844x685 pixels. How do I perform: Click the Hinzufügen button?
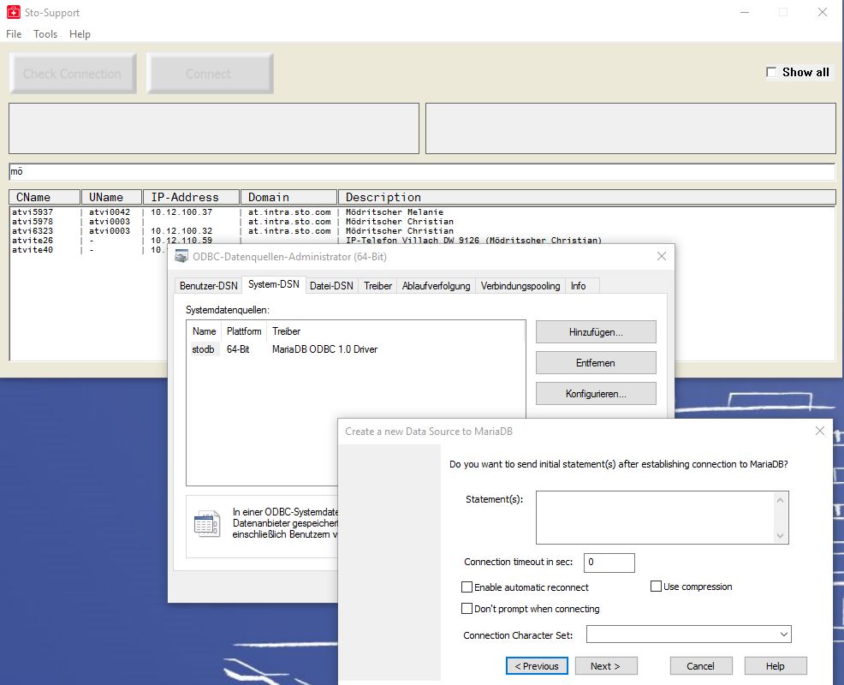click(596, 332)
